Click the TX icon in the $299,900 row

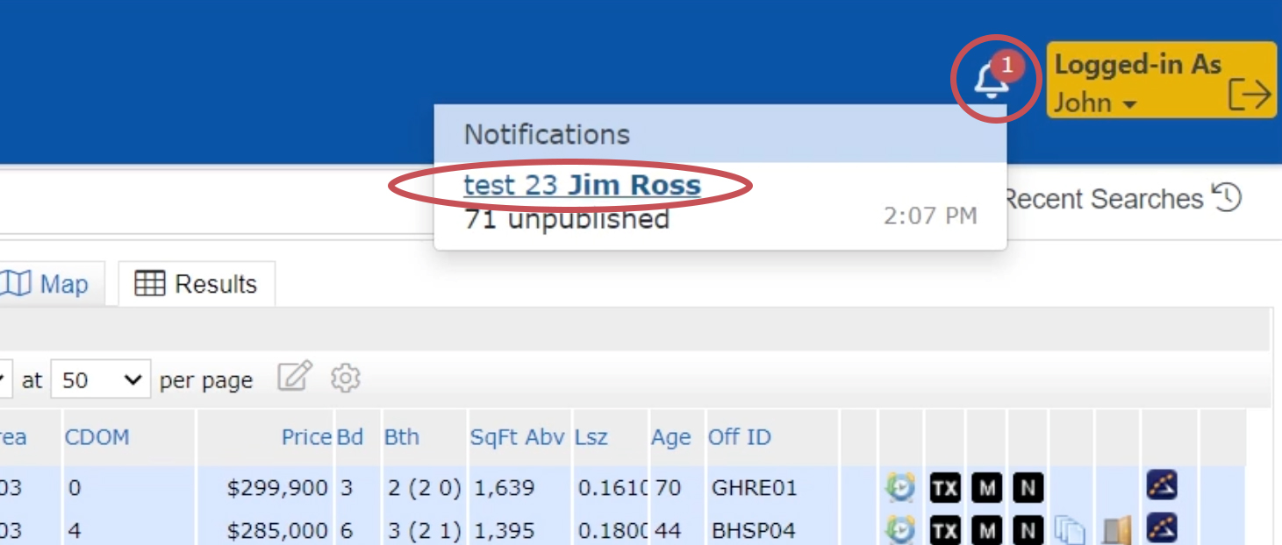coord(944,487)
